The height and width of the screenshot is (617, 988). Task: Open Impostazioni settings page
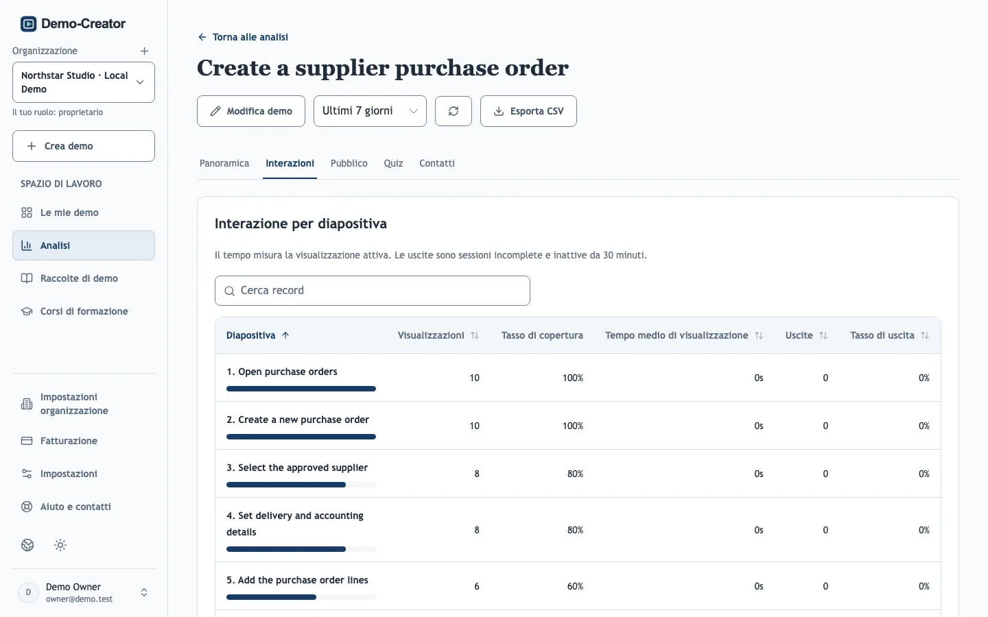pos(84,474)
